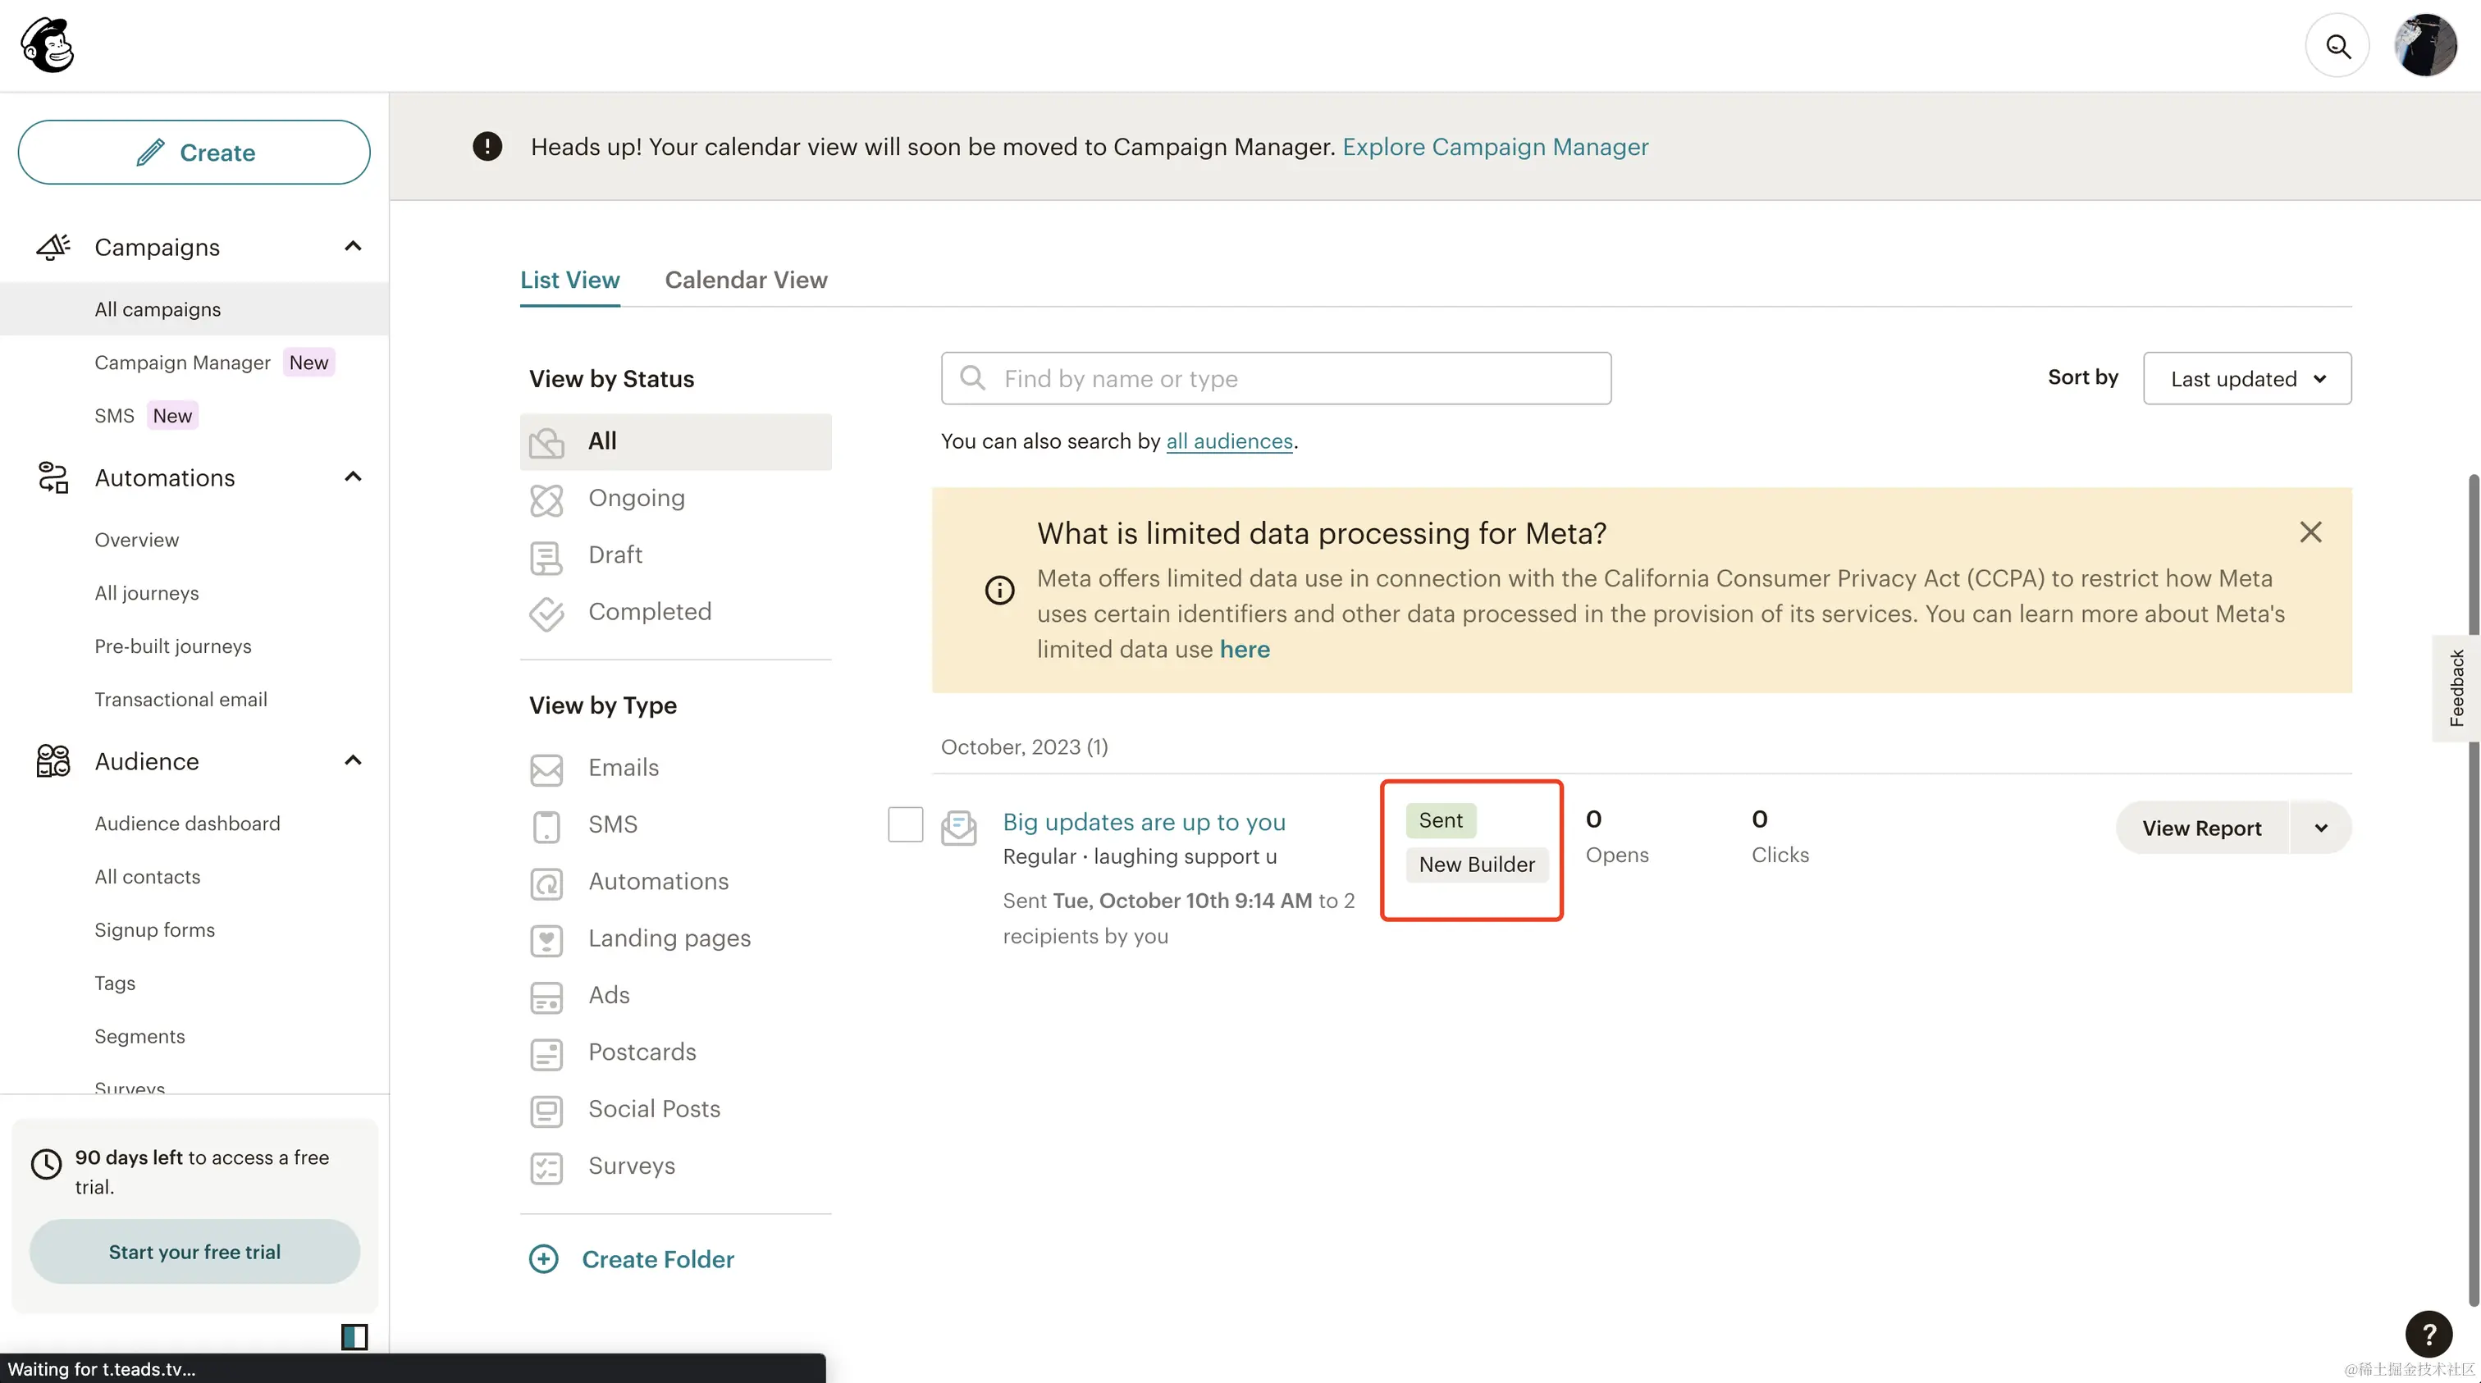The image size is (2481, 1383).
Task: Filter by Landing pages type icon
Action: [x=546, y=939]
